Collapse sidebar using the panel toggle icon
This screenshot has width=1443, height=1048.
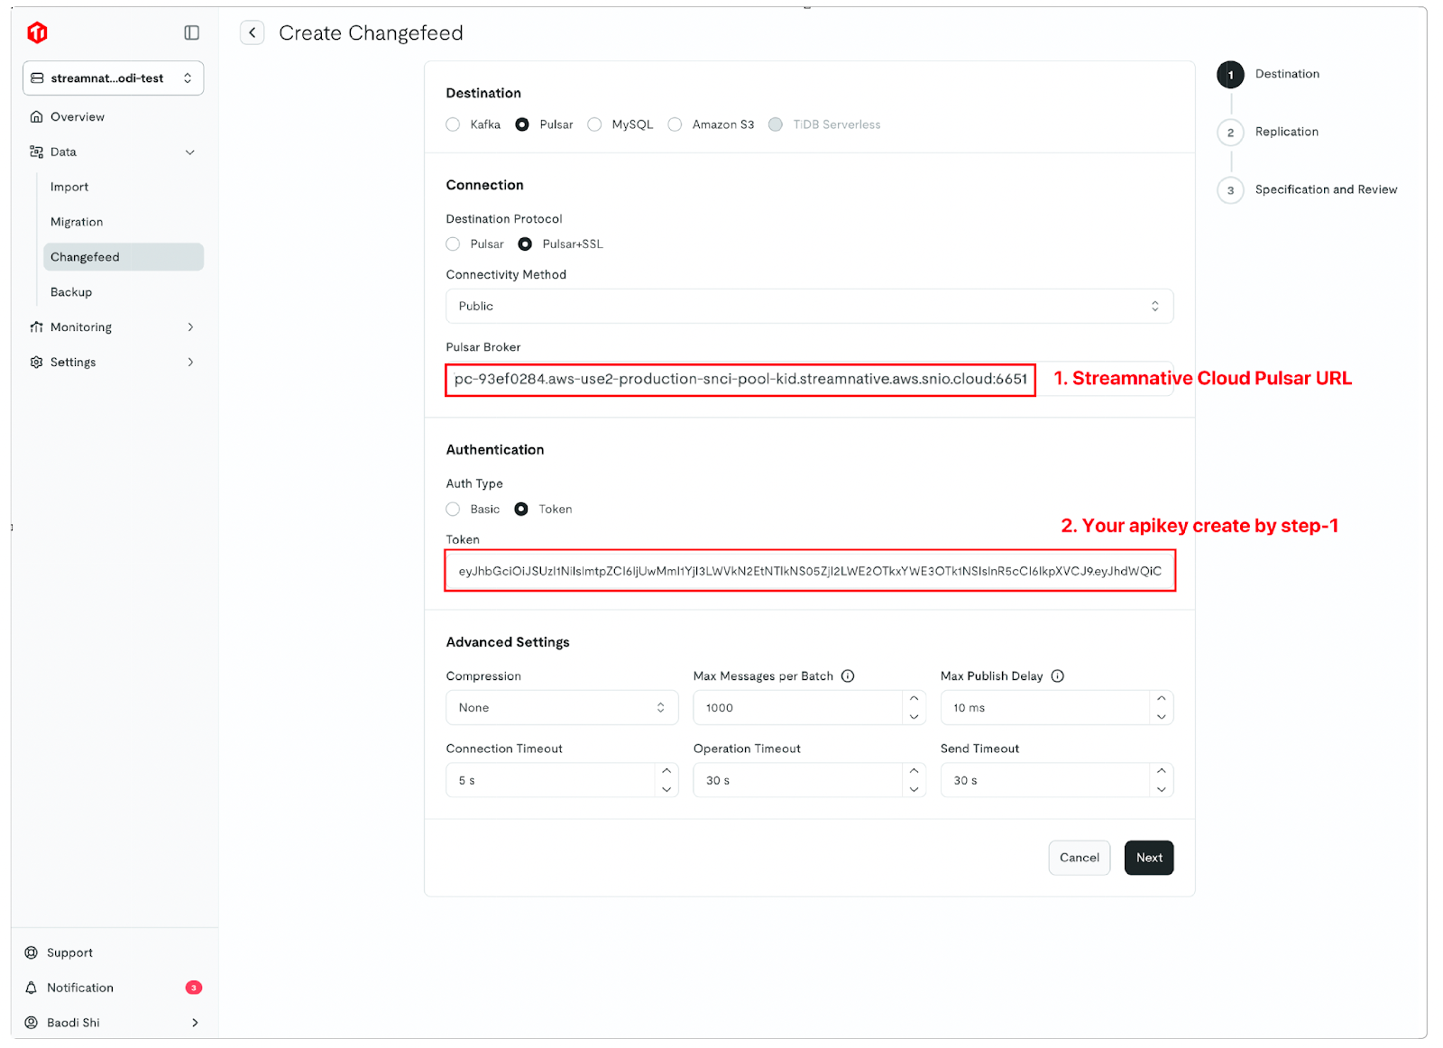coord(191,33)
